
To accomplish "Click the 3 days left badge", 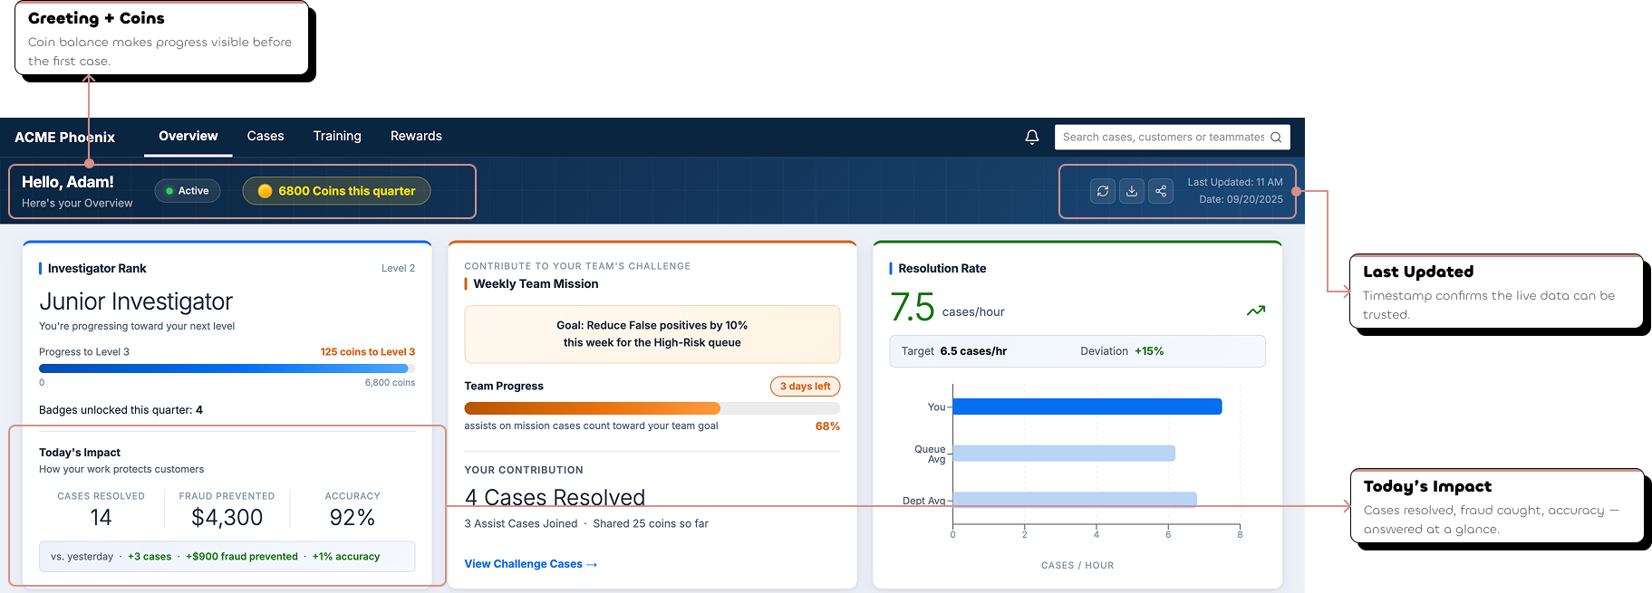I will point(805,387).
